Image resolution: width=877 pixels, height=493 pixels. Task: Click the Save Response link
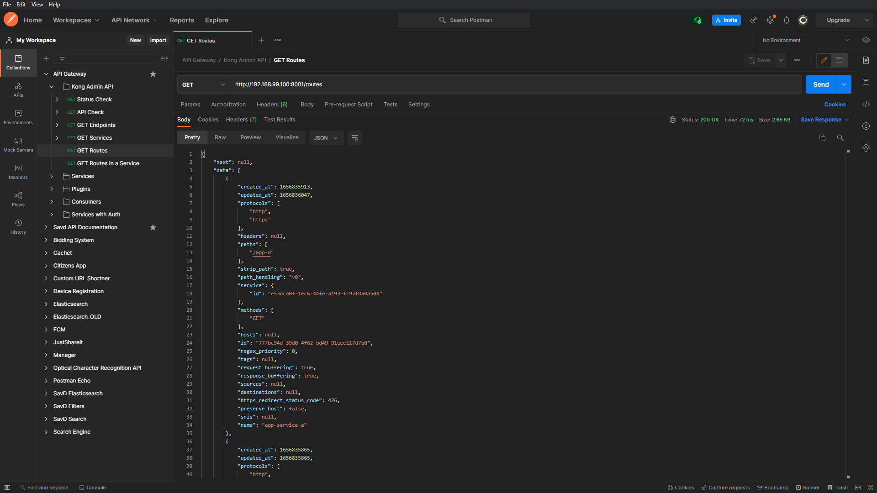[820, 120]
